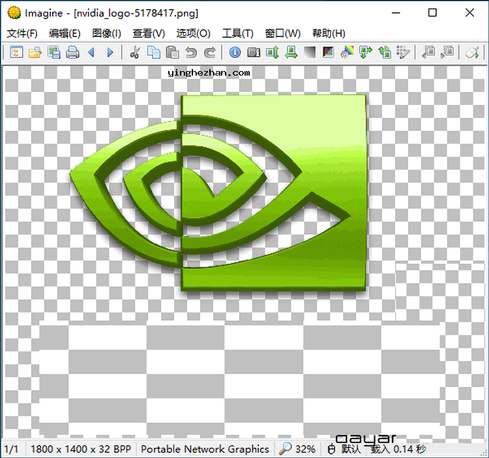489x458 pixels.
Task: Flip the image vertically
Action: [273, 53]
